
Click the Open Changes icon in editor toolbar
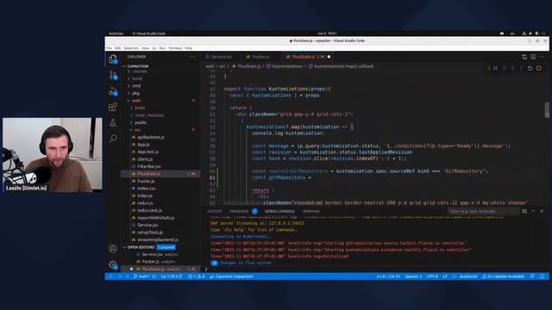(524, 57)
